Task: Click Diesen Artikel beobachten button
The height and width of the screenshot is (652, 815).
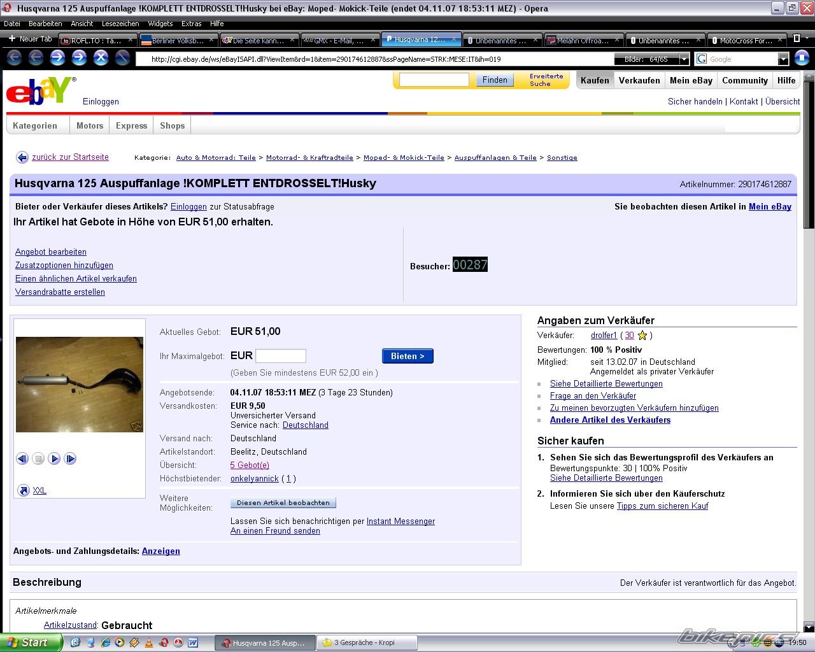Action: [x=283, y=502]
